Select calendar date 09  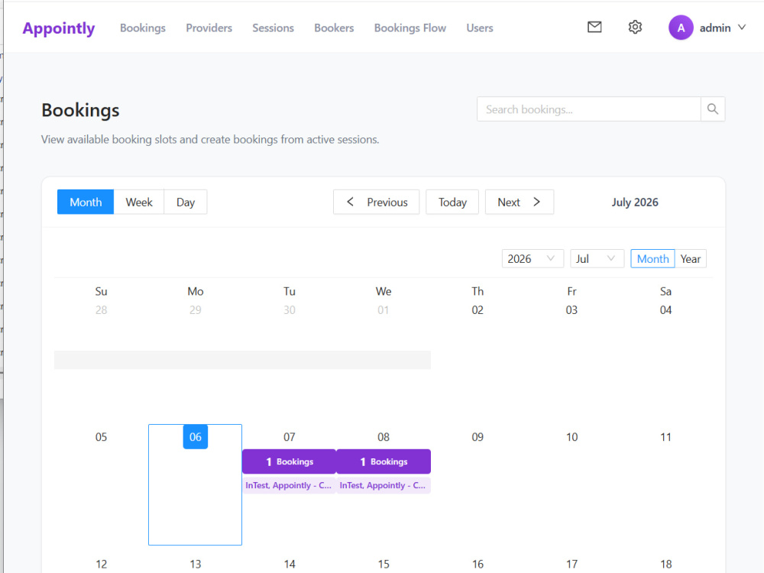pyautogui.click(x=477, y=437)
